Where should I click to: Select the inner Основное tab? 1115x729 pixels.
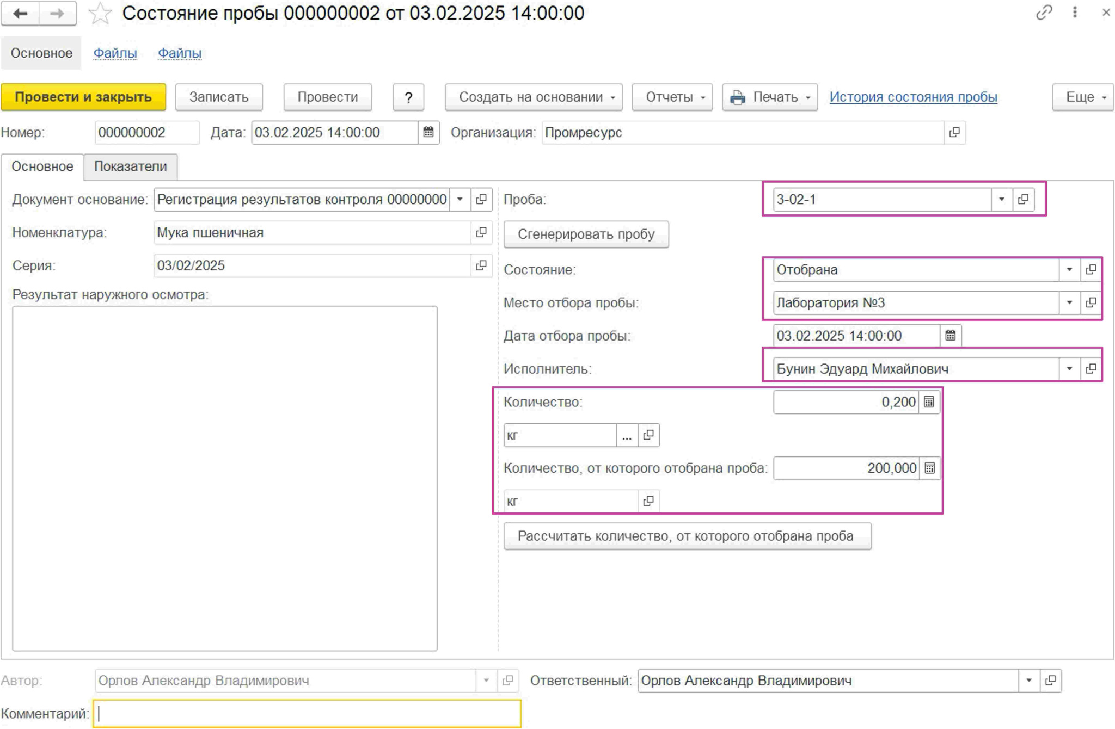coord(42,166)
